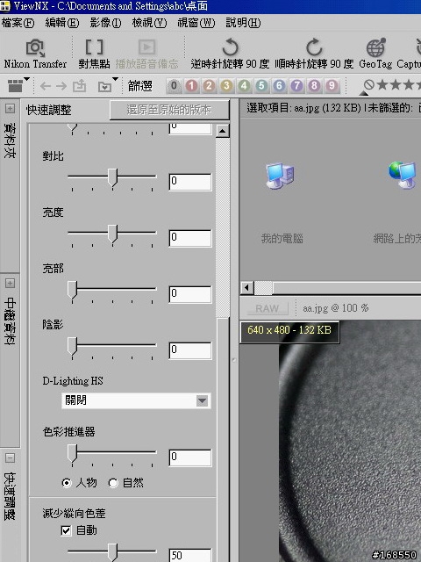Image resolution: width=421 pixels, height=562 pixels.
Task: Click the view mode dropdown arrow
Action: [27, 79]
